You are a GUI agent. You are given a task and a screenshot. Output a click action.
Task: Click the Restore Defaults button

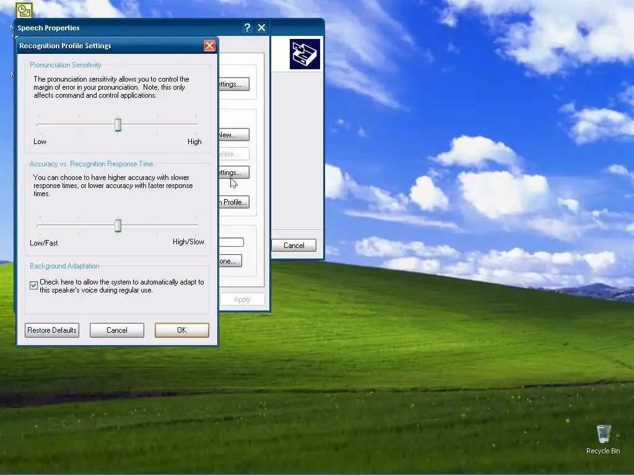[52, 330]
